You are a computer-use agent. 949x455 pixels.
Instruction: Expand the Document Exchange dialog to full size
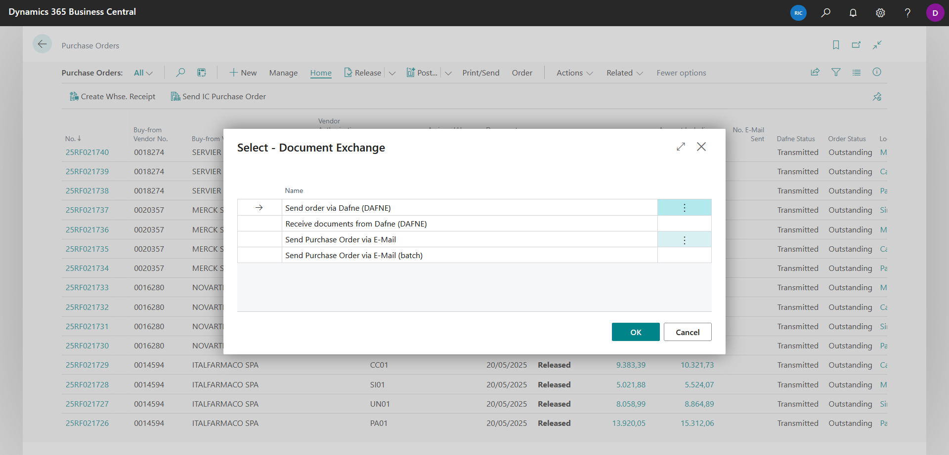[x=681, y=147]
